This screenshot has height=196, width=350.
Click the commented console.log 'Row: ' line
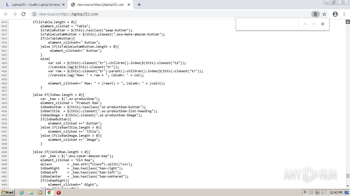[96, 75]
